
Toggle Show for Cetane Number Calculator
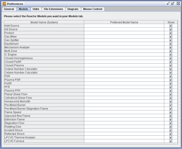[171, 73]
